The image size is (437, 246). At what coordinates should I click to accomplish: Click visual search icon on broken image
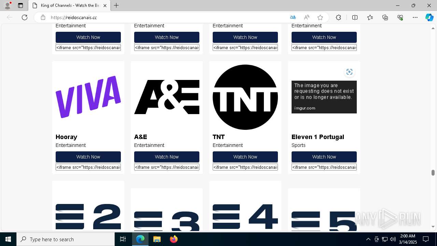349,72
